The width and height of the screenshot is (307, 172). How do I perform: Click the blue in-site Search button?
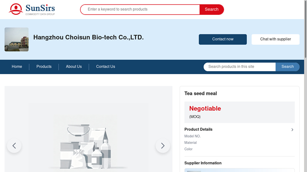287,67
